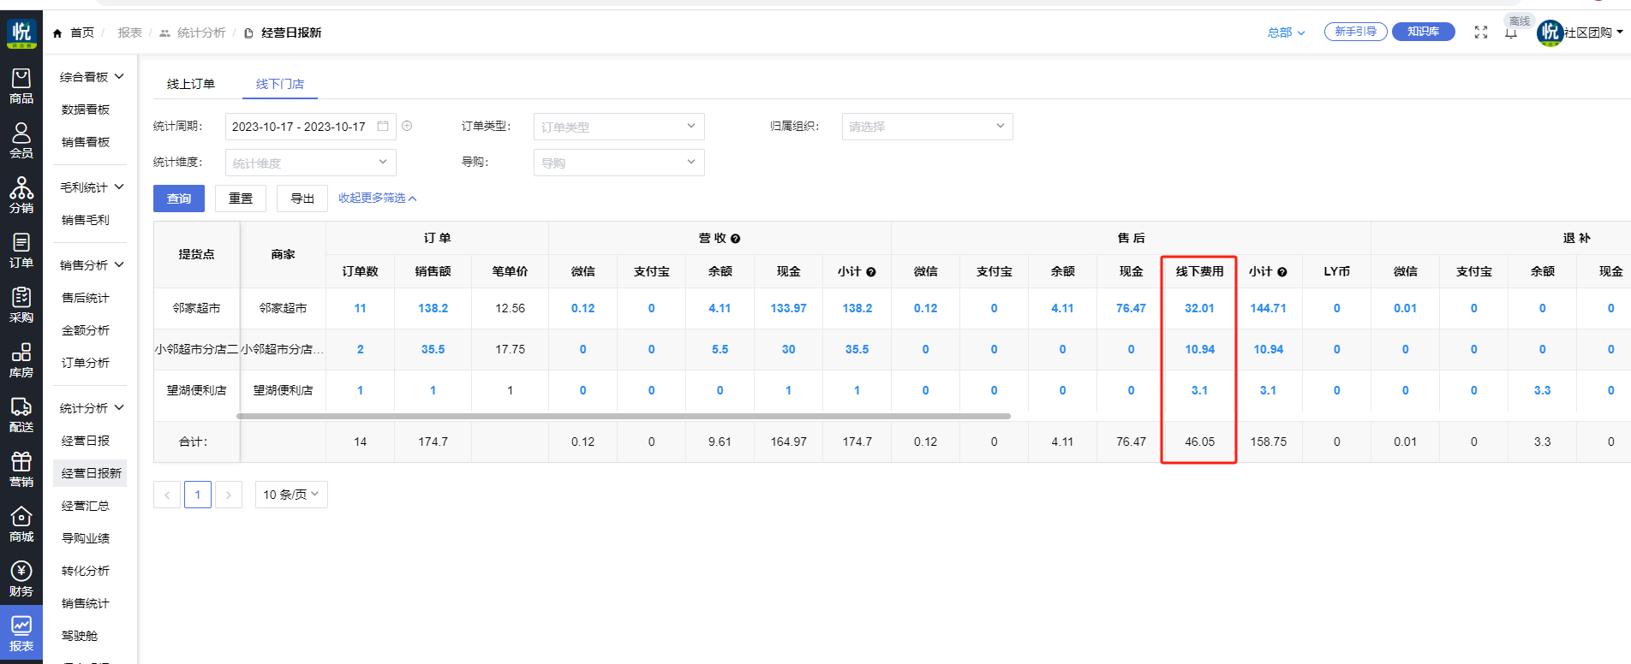The width and height of the screenshot is (1631, 664).
Task: Collapse the 毛利统计 menu group
Action: (x=92, y=187)
